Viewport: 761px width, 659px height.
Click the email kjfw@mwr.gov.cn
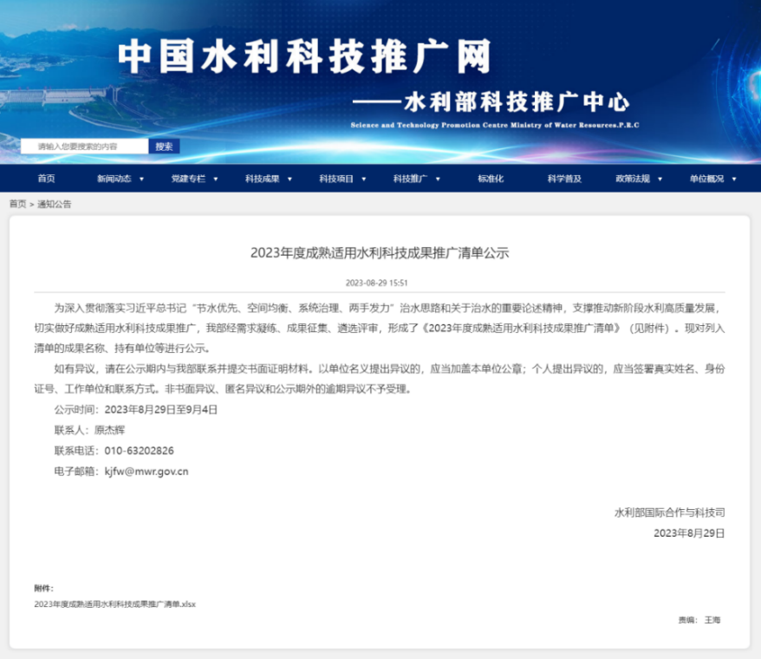click(x=146, y=472)
